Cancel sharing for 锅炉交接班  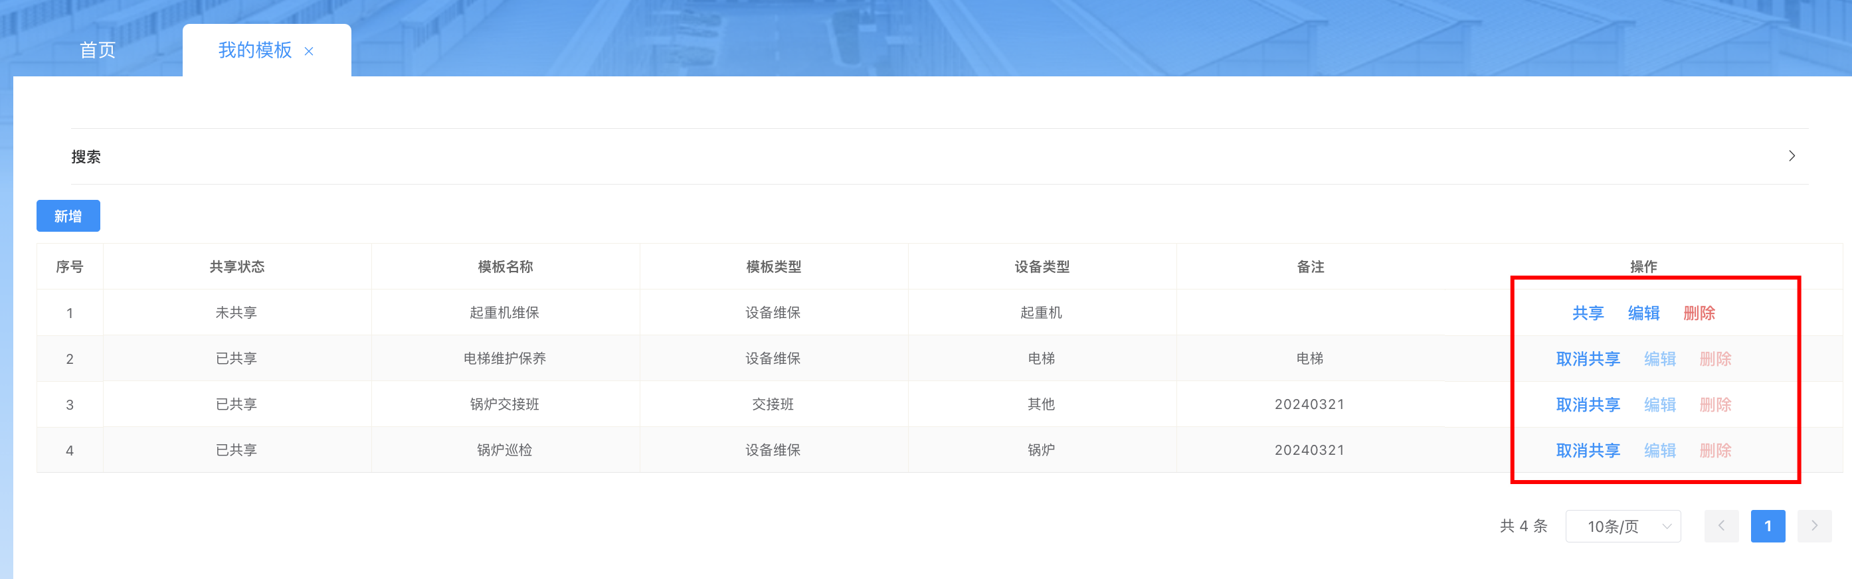click(x=1588, y=405)
